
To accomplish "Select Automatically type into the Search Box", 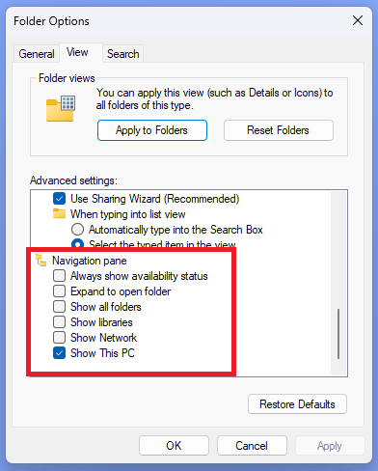I will (x=77, y=230).
